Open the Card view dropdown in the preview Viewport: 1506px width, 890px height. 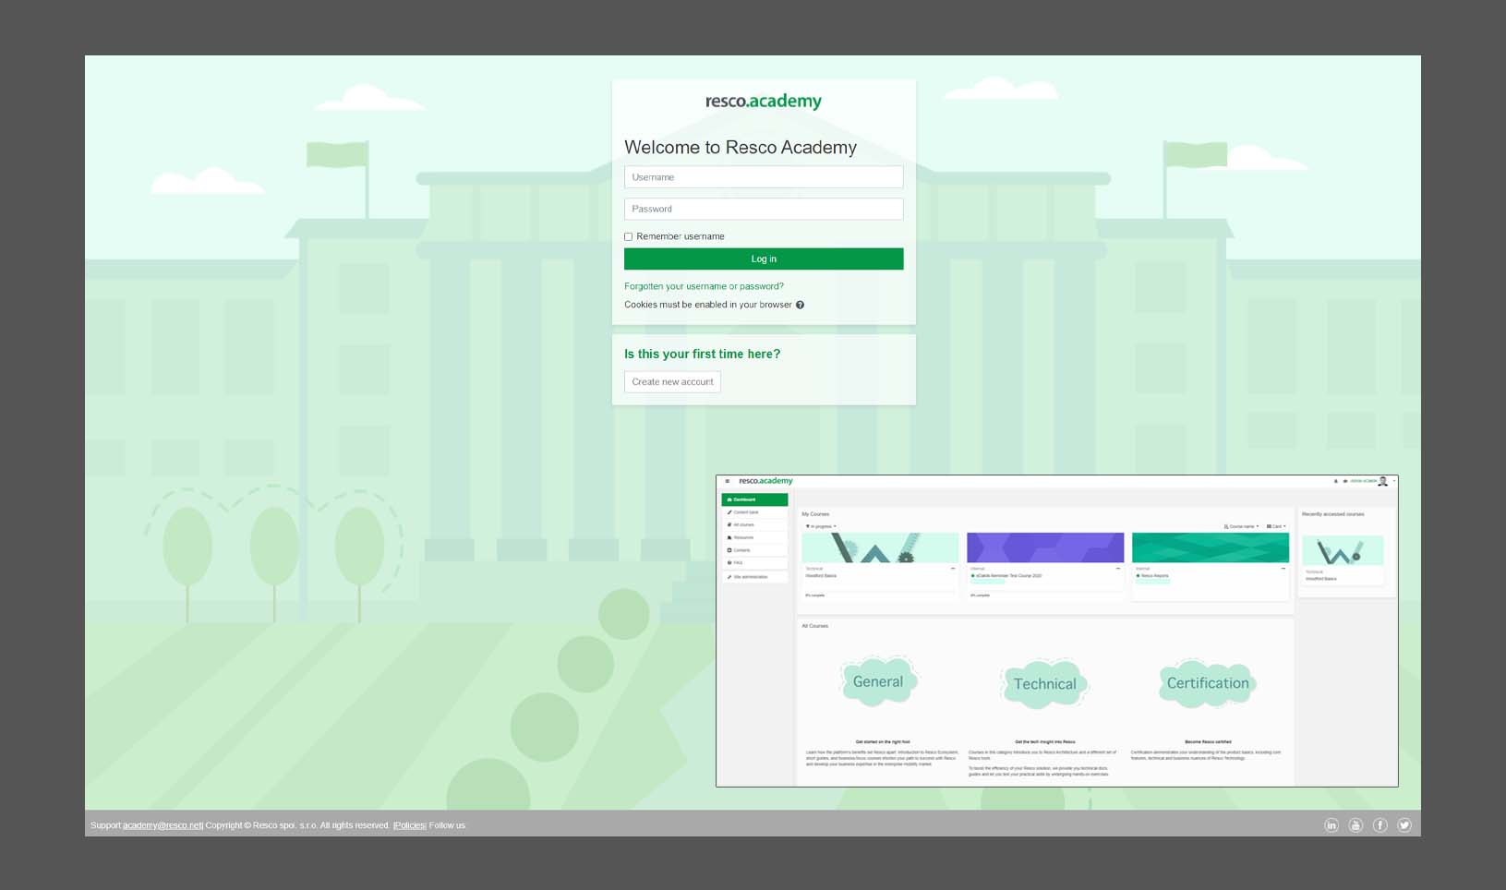pos(1276,526)
